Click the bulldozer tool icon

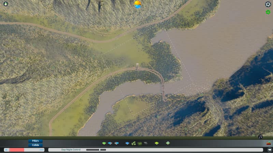click(x=269, y=143)
